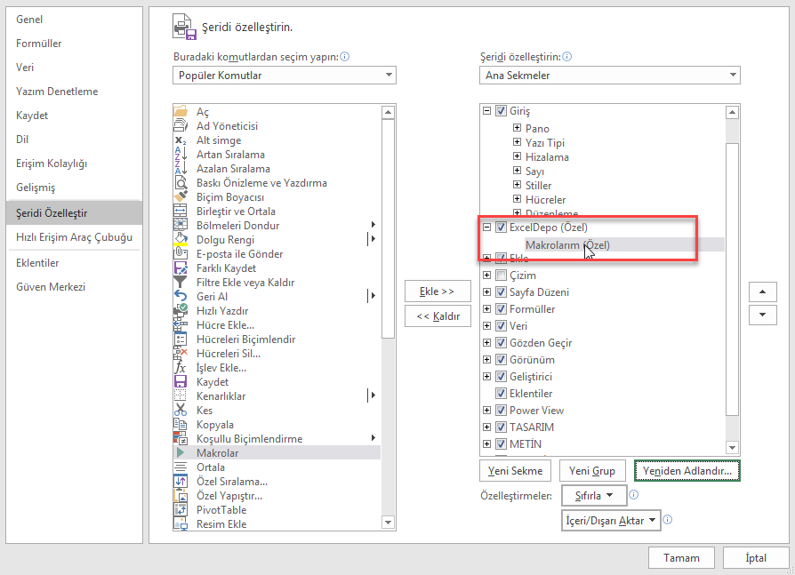Image resolution: width=795 pixels, height=575 pixels.
Task: Click the Biçim Boyacısı brush icon
Action: point(181,196)
